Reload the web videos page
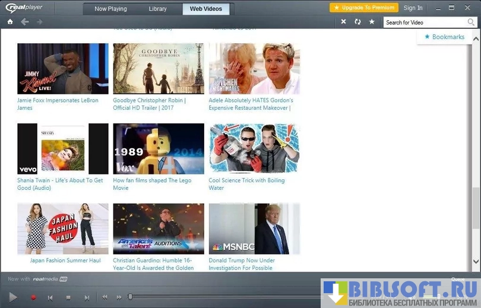Screen dimensions: 481x308 [x=357, y=22]
